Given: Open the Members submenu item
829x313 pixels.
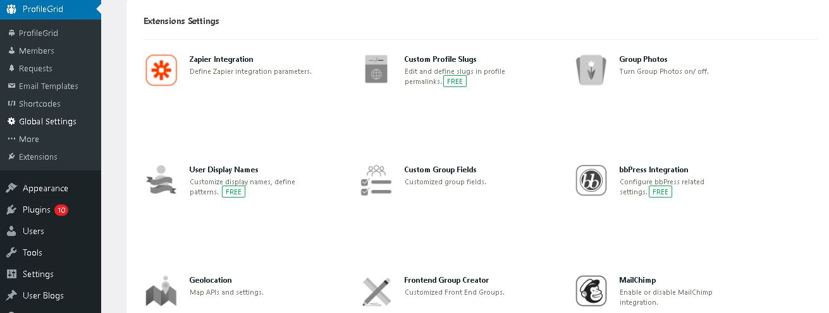Looking at the screenshot, I should pyautogui.click(x=37, y=50).
